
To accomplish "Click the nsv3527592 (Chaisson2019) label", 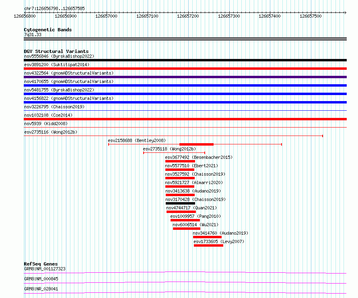I will click(195, 174).
